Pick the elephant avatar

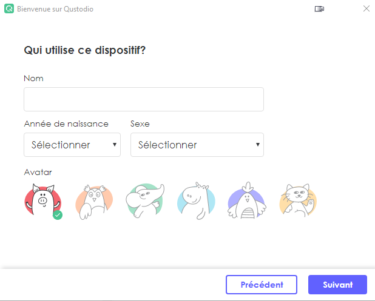click(x=145, y=200)
